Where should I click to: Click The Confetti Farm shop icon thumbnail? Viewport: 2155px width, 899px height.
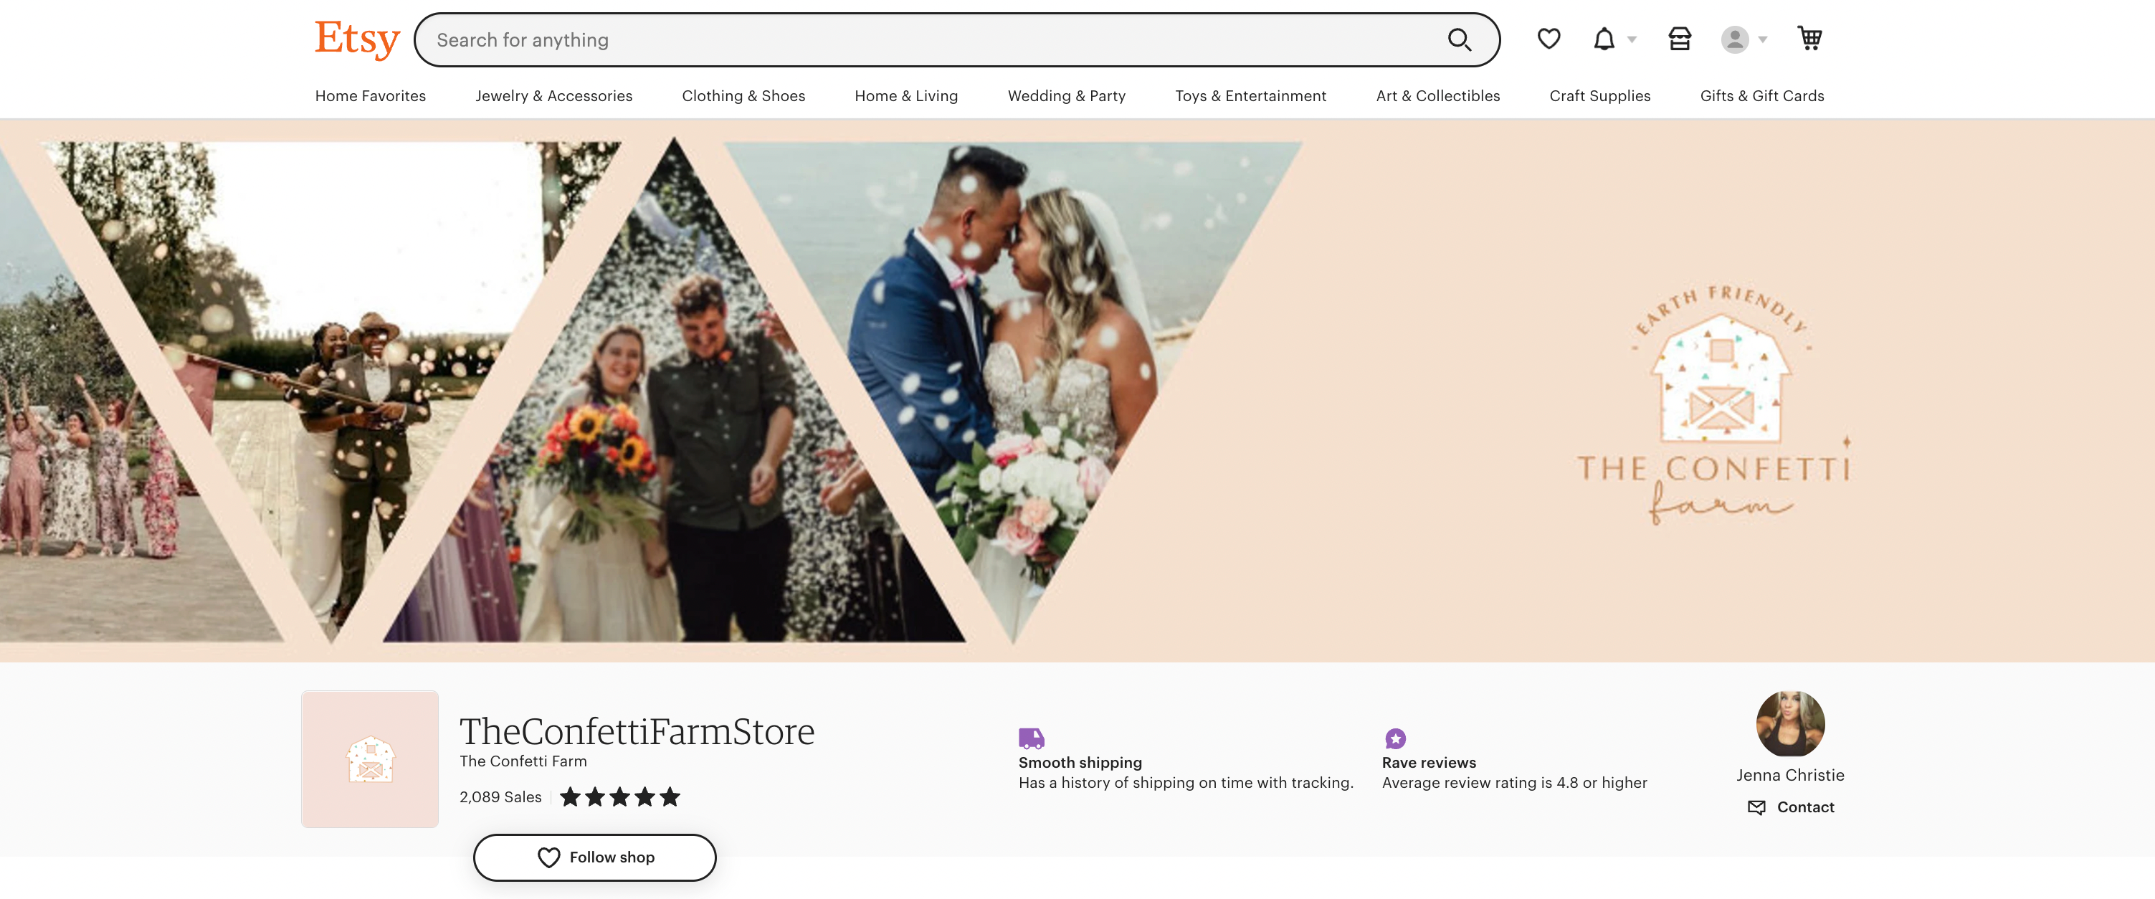370,758
